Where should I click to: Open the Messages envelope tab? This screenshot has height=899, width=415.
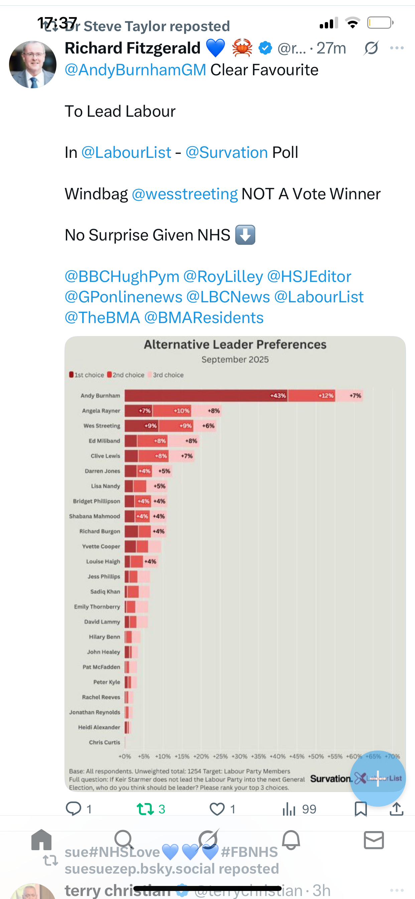click(374, 840)
